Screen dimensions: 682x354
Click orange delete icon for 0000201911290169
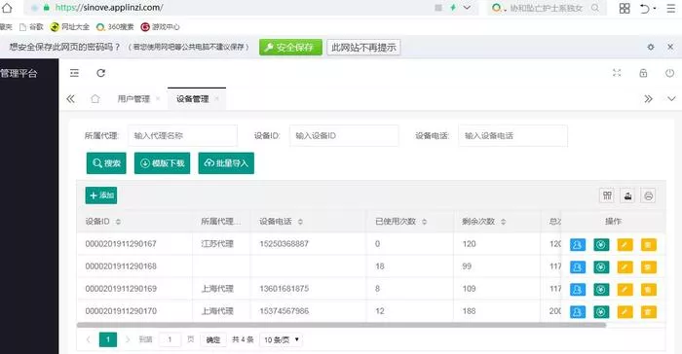pyautogui.click(x=648, y=289)
